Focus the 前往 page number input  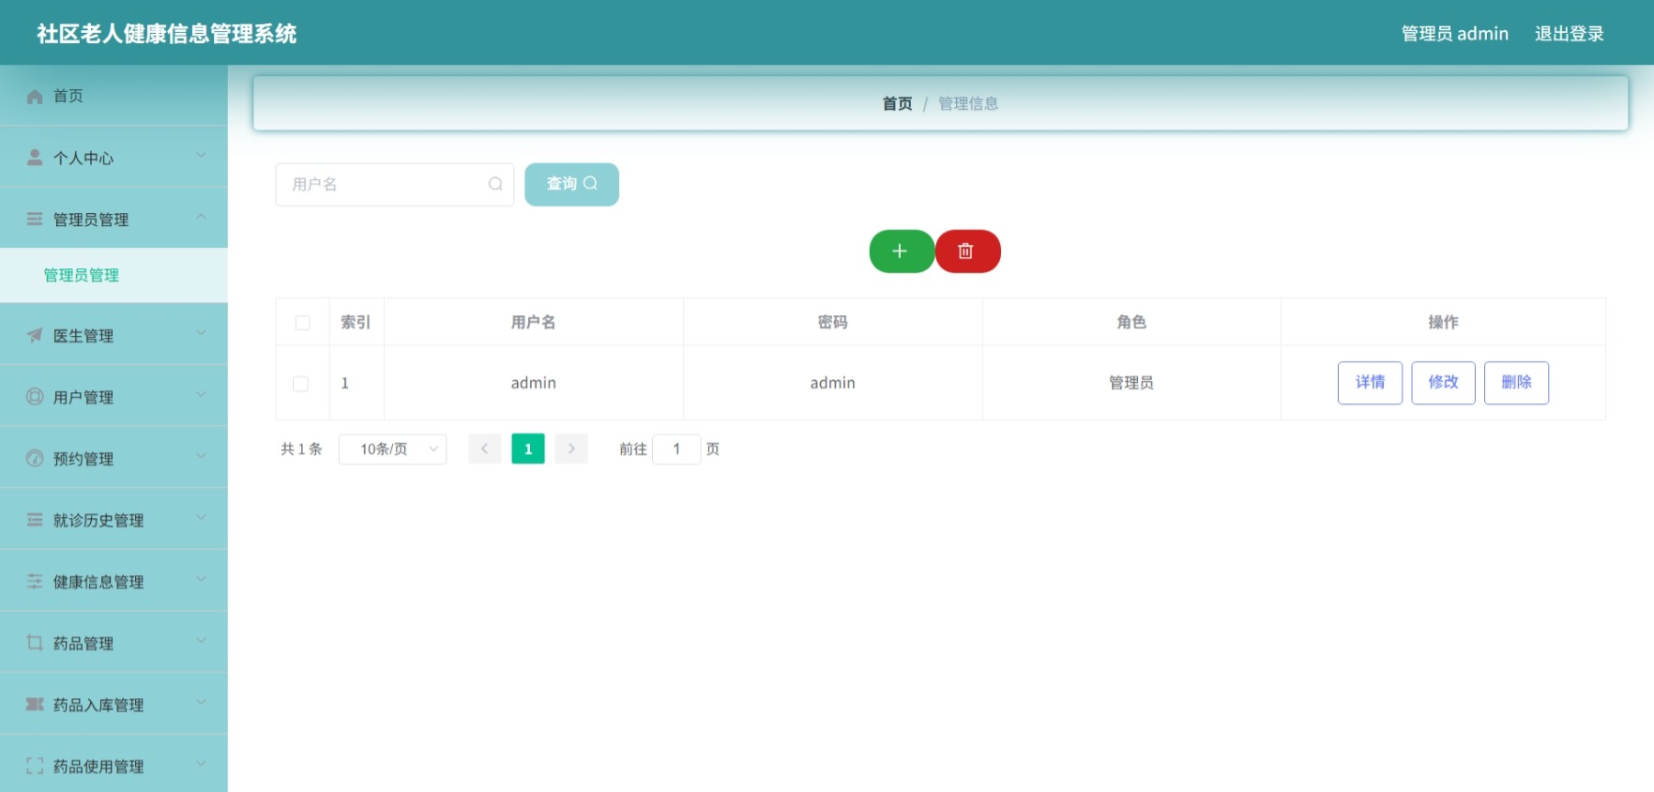pos(676,449)
